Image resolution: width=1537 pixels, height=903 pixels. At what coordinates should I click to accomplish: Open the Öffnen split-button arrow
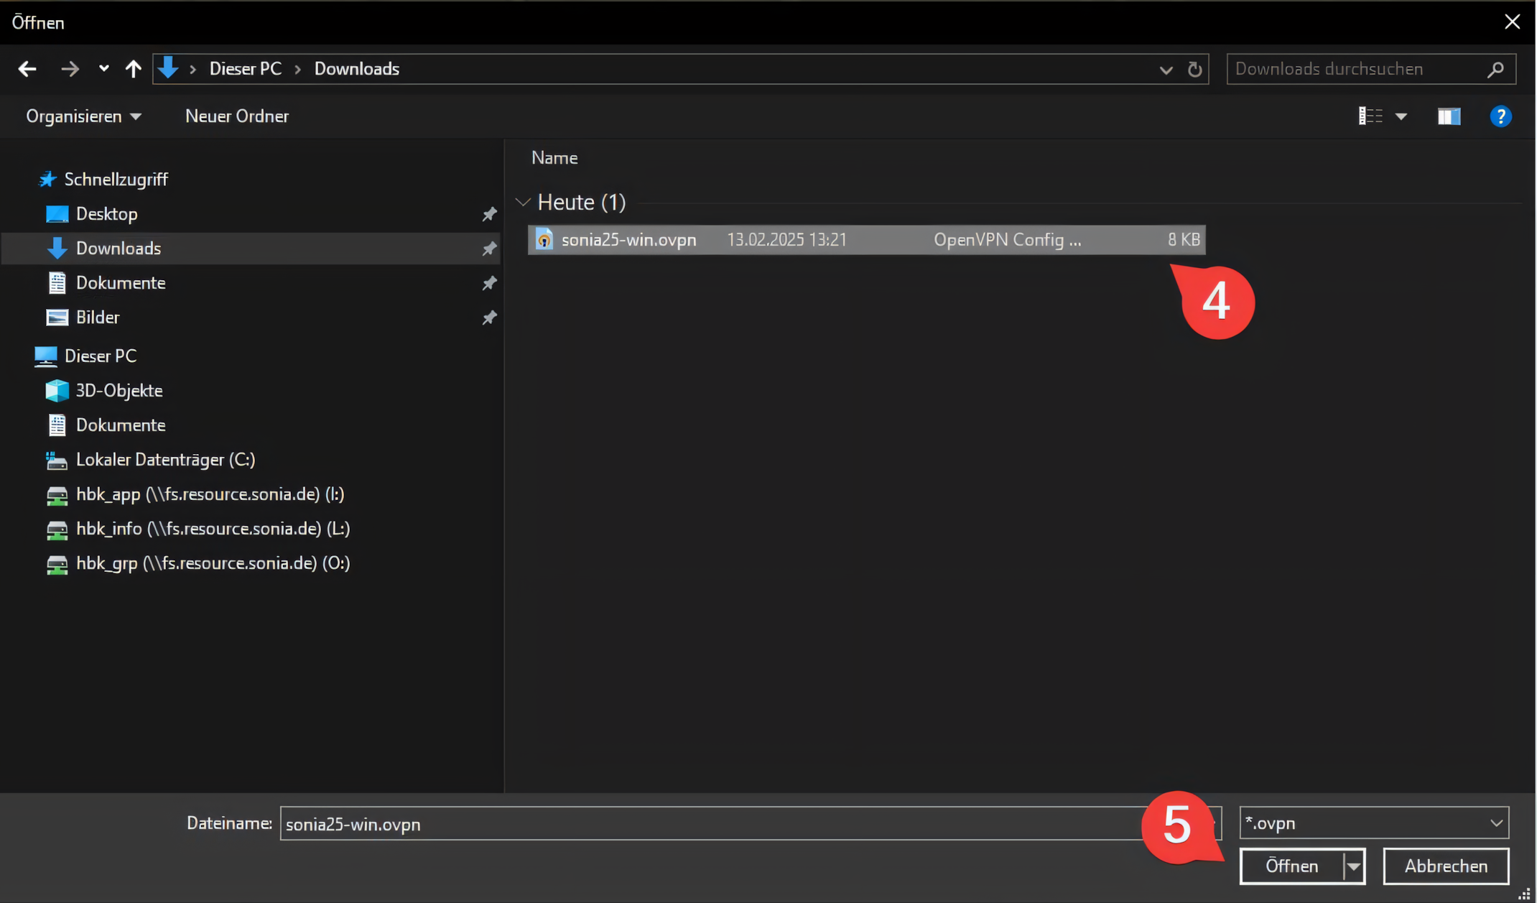point(1354,866)
